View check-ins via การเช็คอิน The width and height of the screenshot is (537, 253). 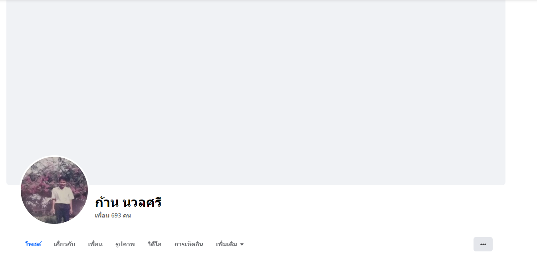189,244
